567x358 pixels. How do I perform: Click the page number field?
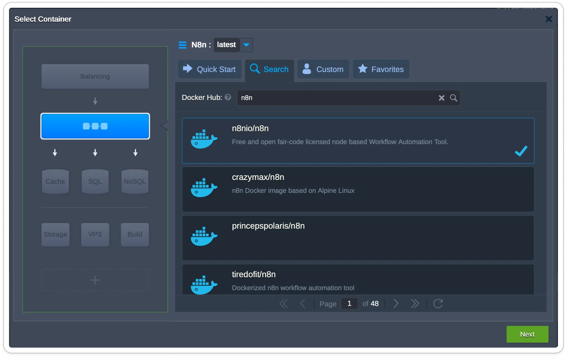click(x=349, y=304)
